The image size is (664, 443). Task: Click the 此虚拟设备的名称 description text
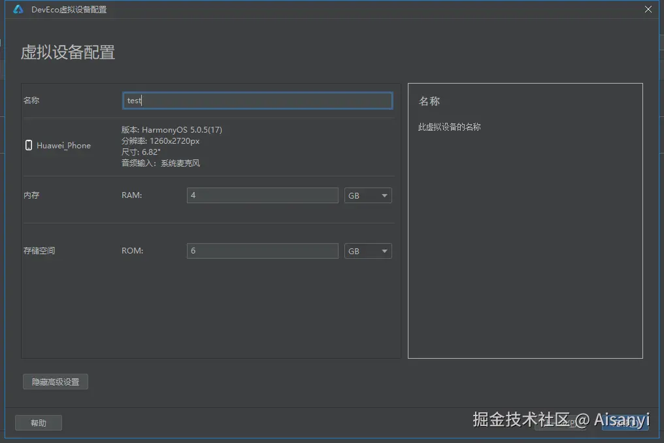(449, 127)
